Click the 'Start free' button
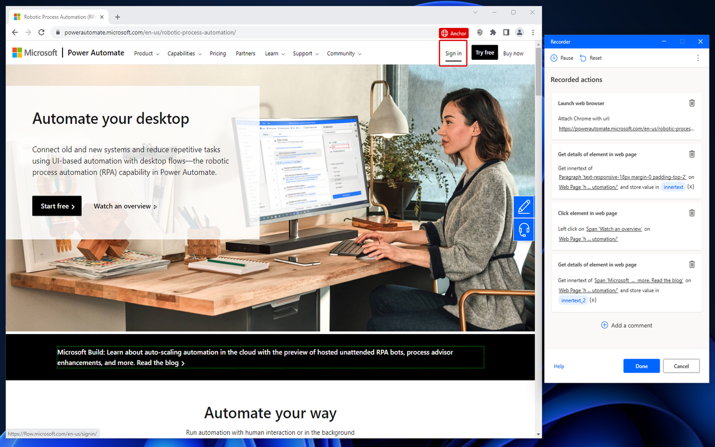Screen dimensions: 715x447 point(56,206)
